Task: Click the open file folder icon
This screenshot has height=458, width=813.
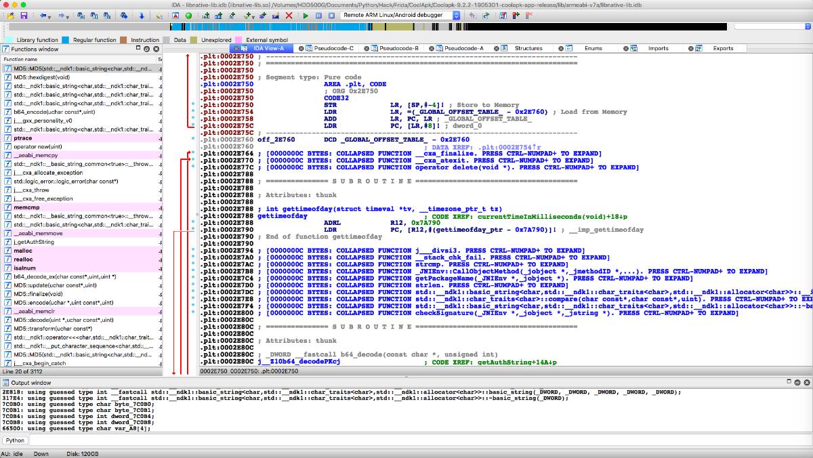Action: point(11,15)
